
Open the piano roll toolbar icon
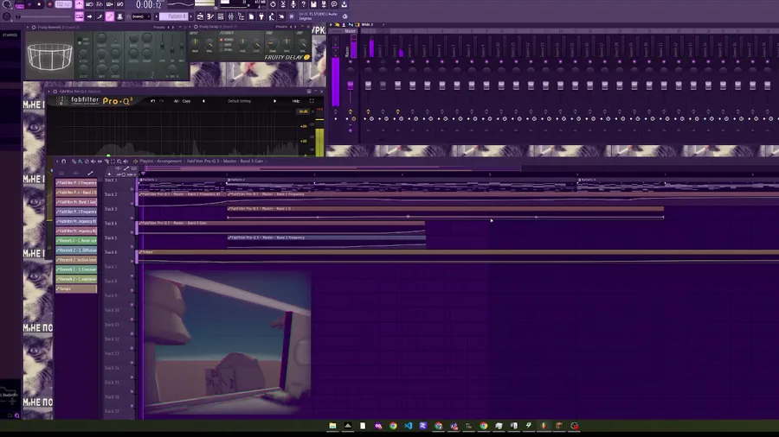coord(210,16)
